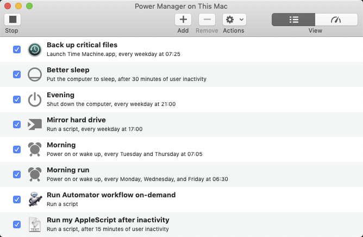Click the 'Power Manager on This Mac' window title
The width and height of the screenshot is (363, 237).
181,7
